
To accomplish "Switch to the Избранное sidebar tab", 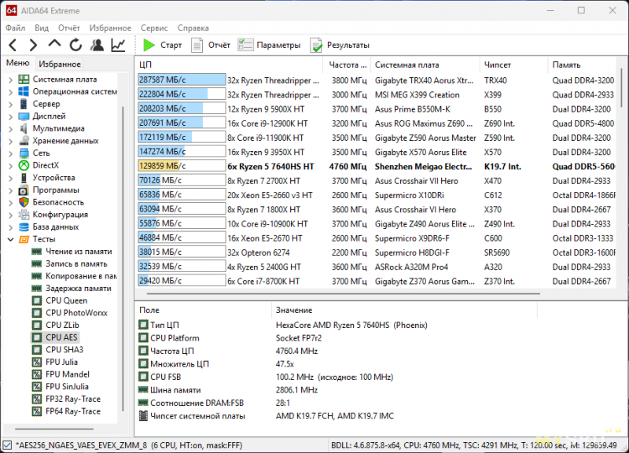I will [60, 64].
